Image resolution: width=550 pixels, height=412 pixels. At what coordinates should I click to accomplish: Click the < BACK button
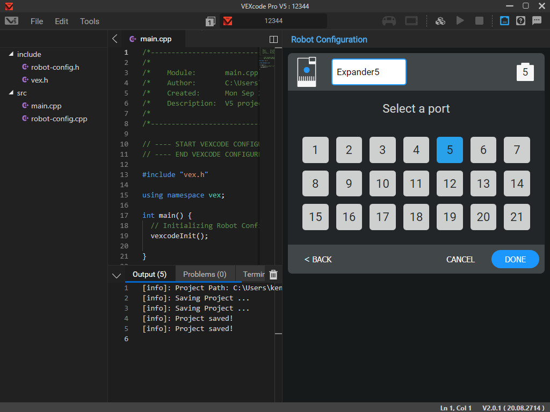pyautogui.click(x=318, y=259)
